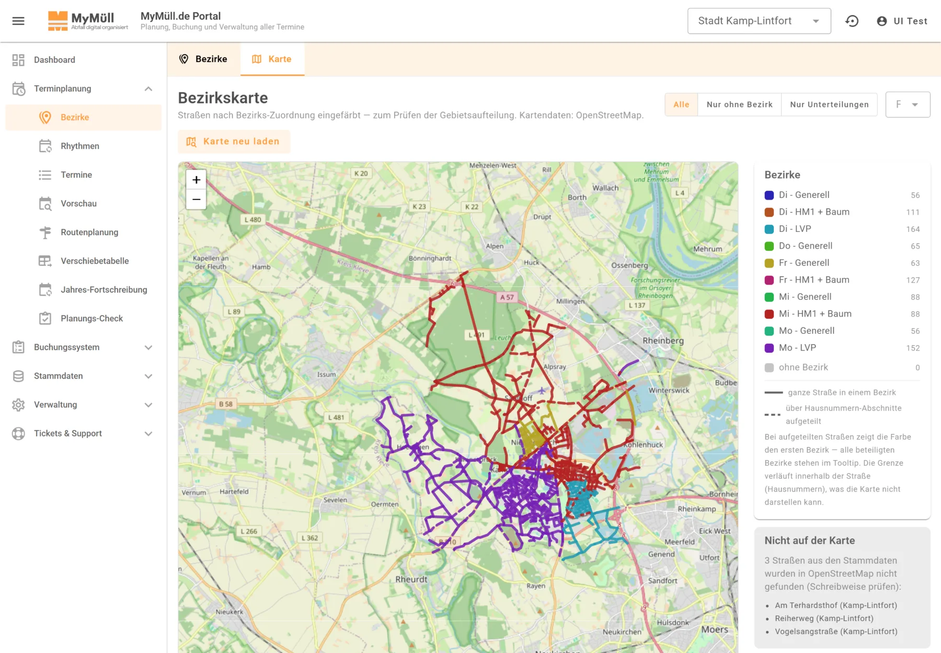Screen dimensions: 941x653
Task: Click the UI Test user label
Action: [x=910, y=21]
